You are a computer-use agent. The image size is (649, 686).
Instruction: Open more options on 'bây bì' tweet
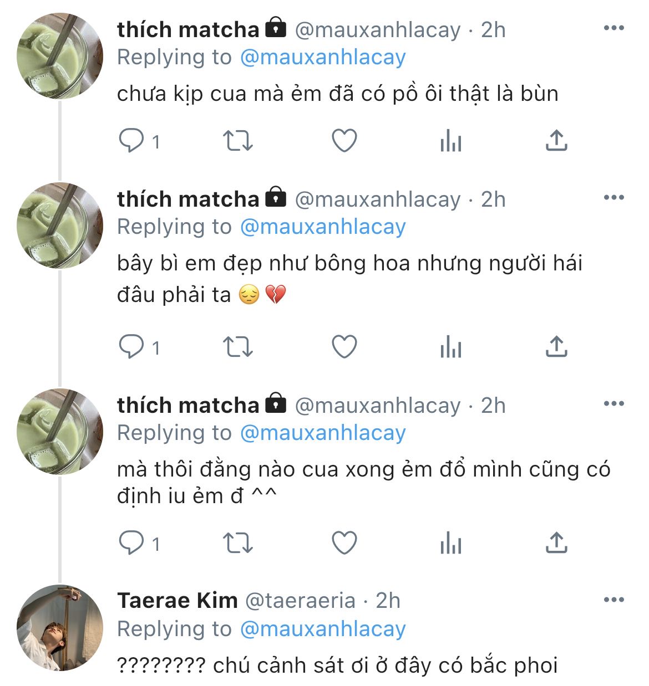(x=613, y=198)
